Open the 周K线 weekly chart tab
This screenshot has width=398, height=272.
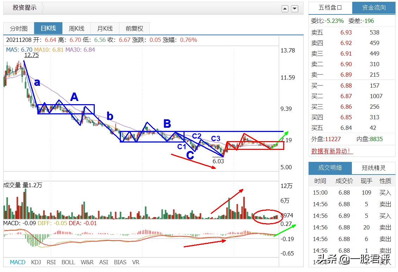[x=77, y=28]
